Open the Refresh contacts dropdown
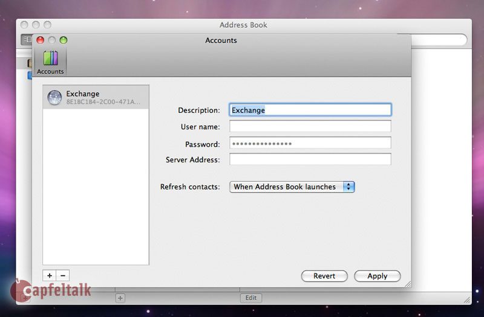Image resolution: width=484 pixels, height=317 pixels. (x=292, y=187)
